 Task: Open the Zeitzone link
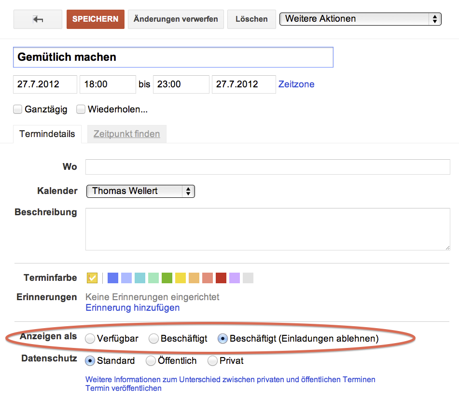click(x=296, y=84)
